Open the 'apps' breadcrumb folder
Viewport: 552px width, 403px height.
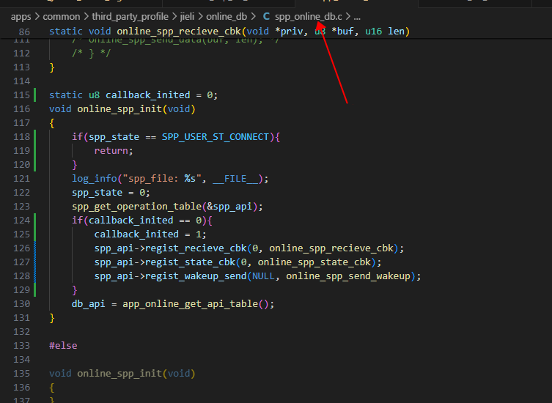click(21, 17)
